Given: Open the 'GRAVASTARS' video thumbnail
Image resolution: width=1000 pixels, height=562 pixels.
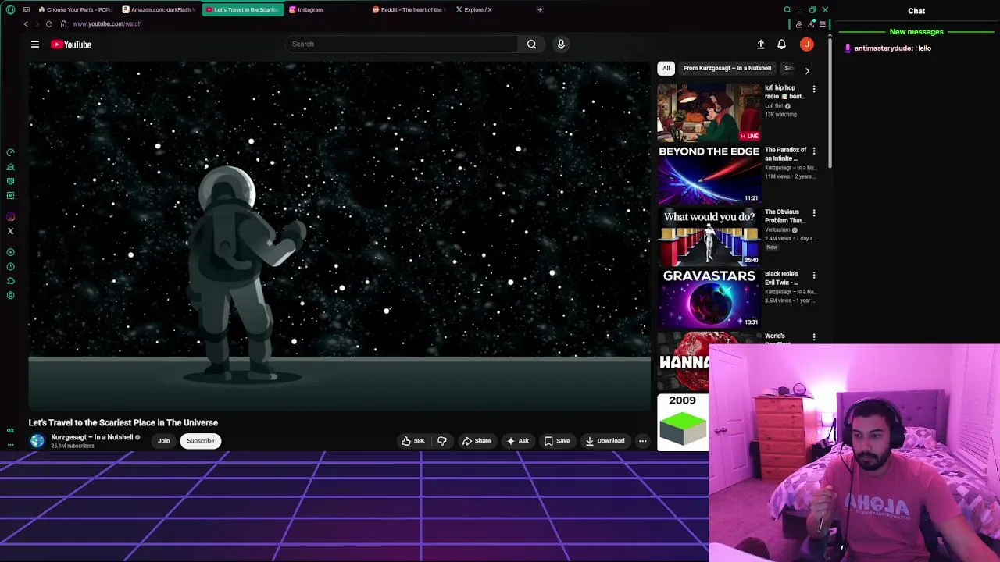Looking at the screenshot, I should coord(709,298).
